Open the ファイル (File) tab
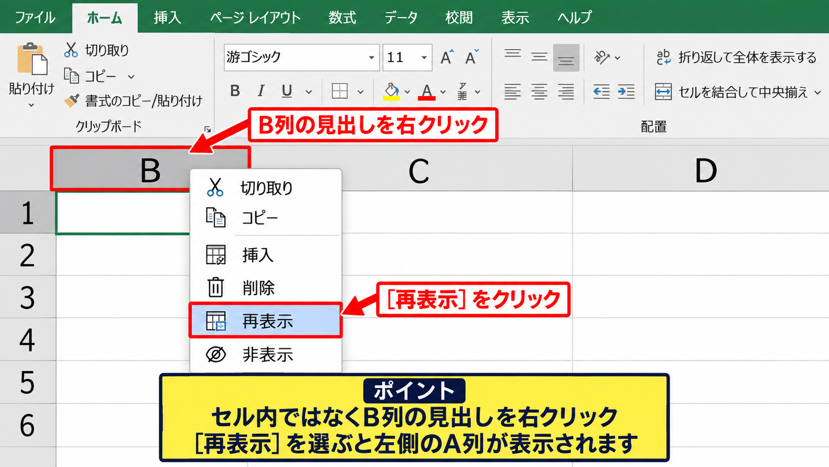The height and width of the screenshot is (467, 829). click(35, 17)
